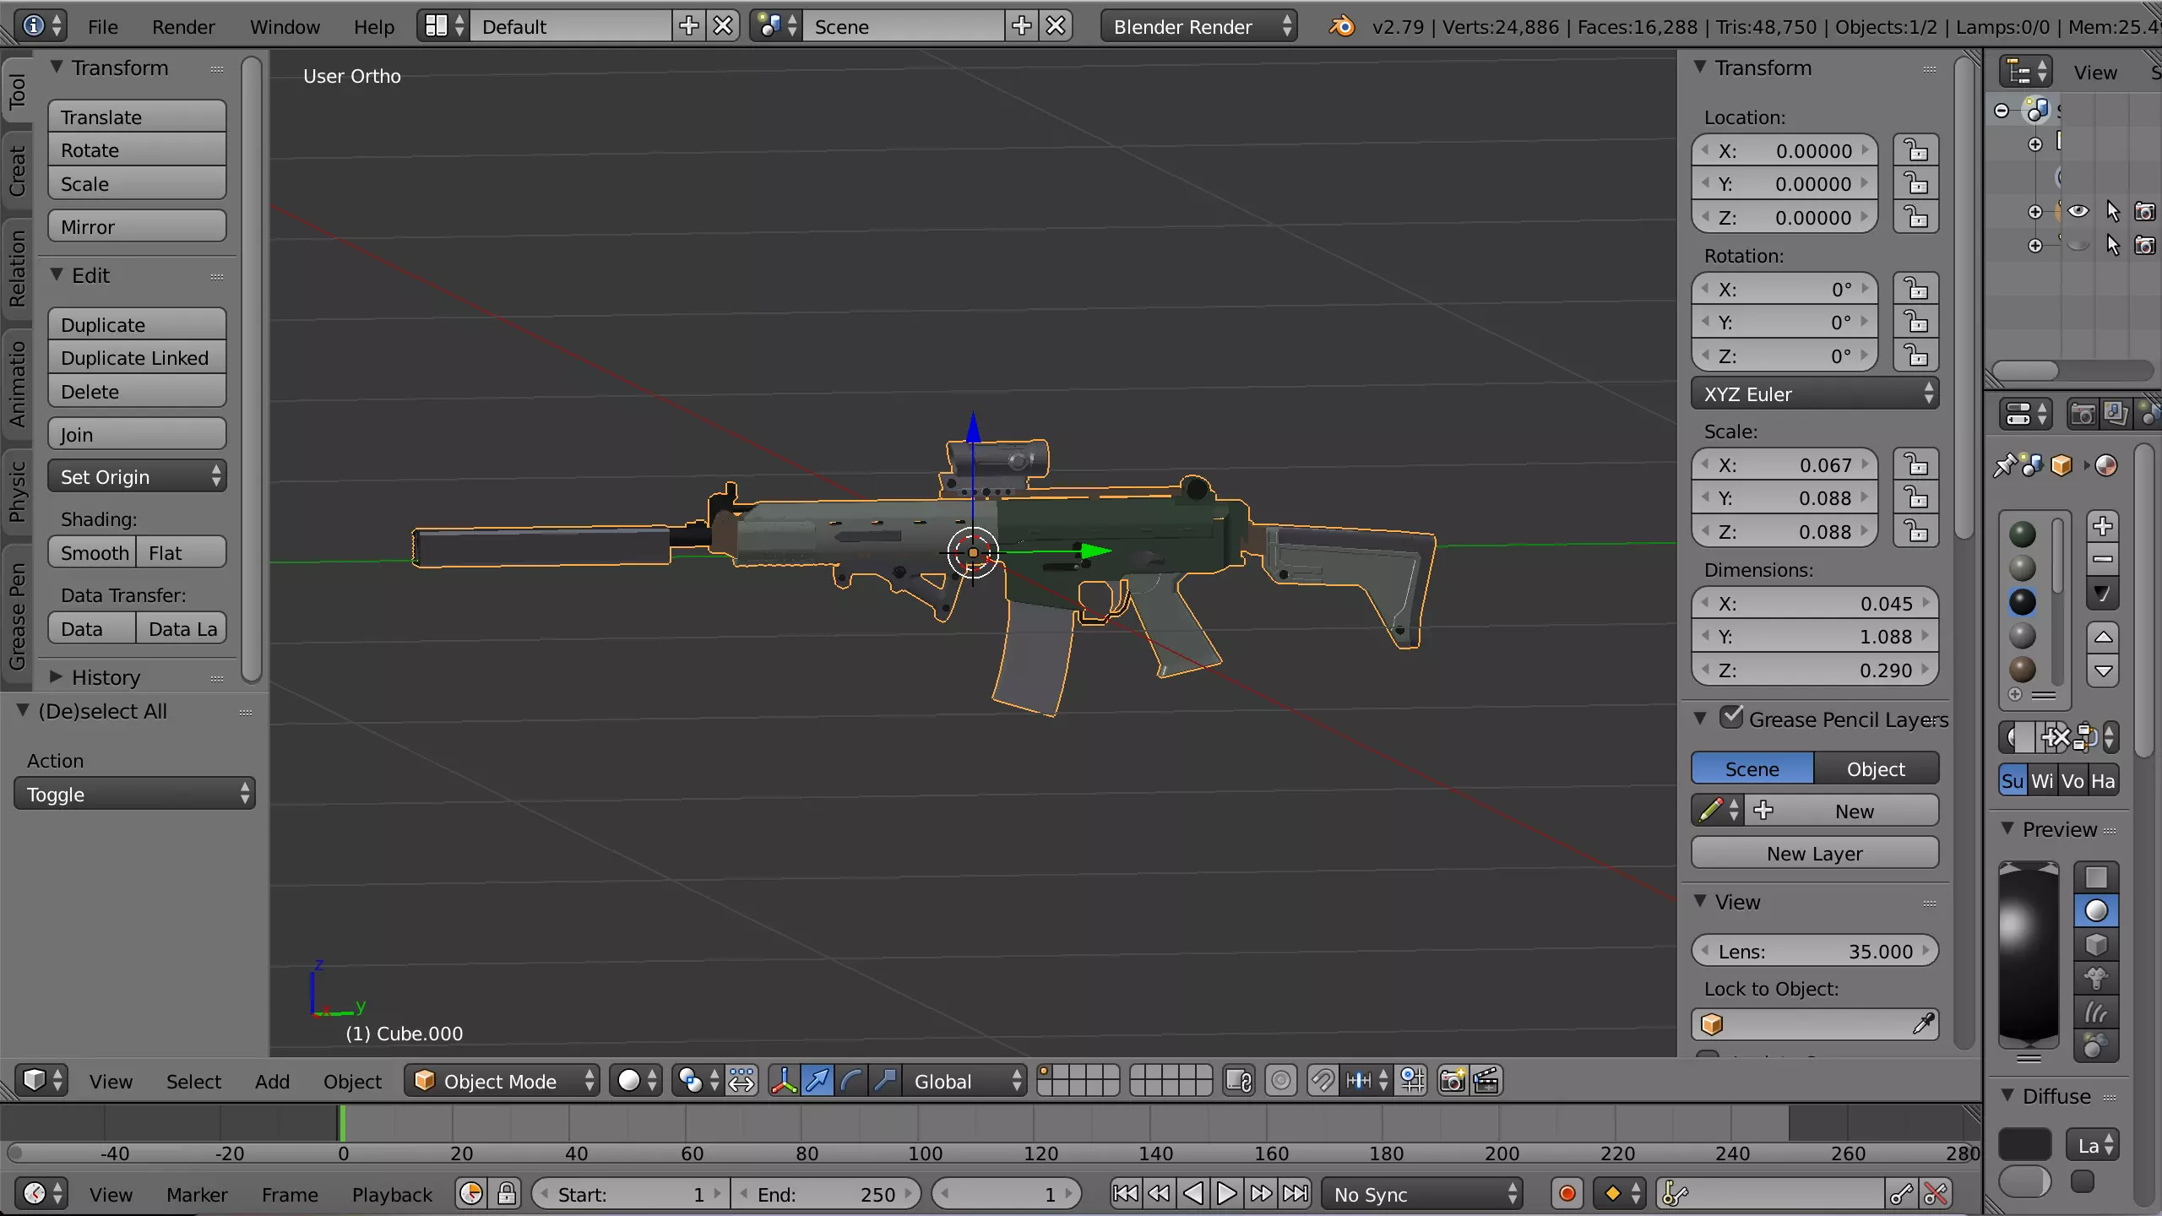Toggle the outliner eye visibility icon
The image size is (2162, 1216).
pos(2078,211)
